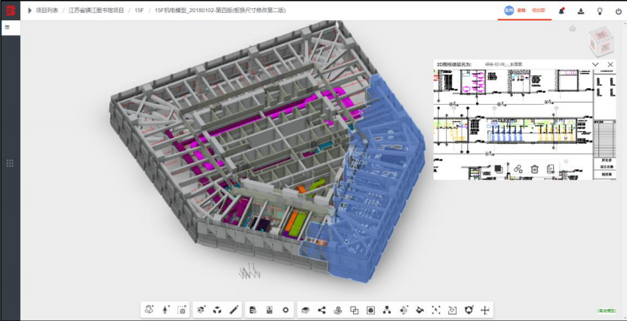
Task: Click the document view icon in 2D panel
Action: (551, 169)
